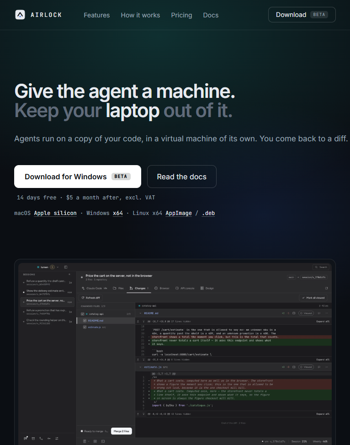Screen dimensions: 350x445
Task: Open the Apple silicon download link
Action: 55,213
